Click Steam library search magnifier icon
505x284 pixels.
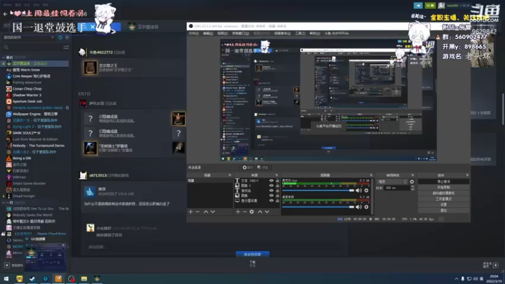click(x=6, y=47)
